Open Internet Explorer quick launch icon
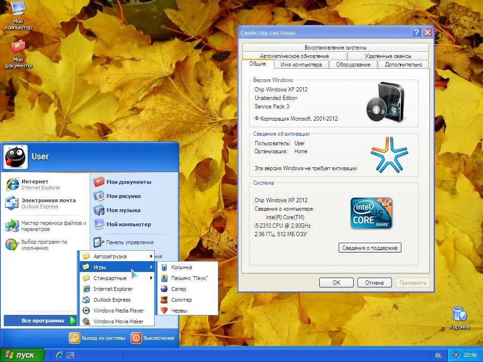The image size is (483, 362). tap(59, 355)
